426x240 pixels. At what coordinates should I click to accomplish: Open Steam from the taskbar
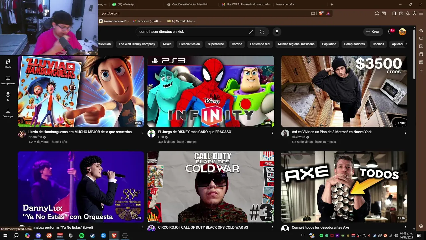(x=93, y=235)
